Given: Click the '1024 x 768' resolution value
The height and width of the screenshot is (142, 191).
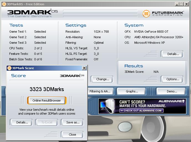Looking at the screenshot, I should [x=101, y=32].
